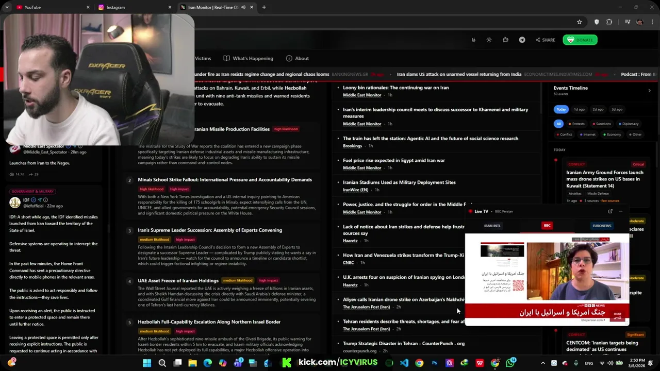This screenshot has height=371, width=660.
Task: Open the IDF post avatar
Action: point(15,202)
